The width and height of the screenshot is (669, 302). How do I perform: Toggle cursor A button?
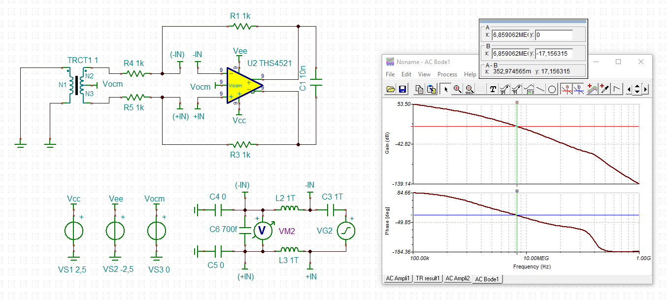pyautogui.click(x=567, y=89)
